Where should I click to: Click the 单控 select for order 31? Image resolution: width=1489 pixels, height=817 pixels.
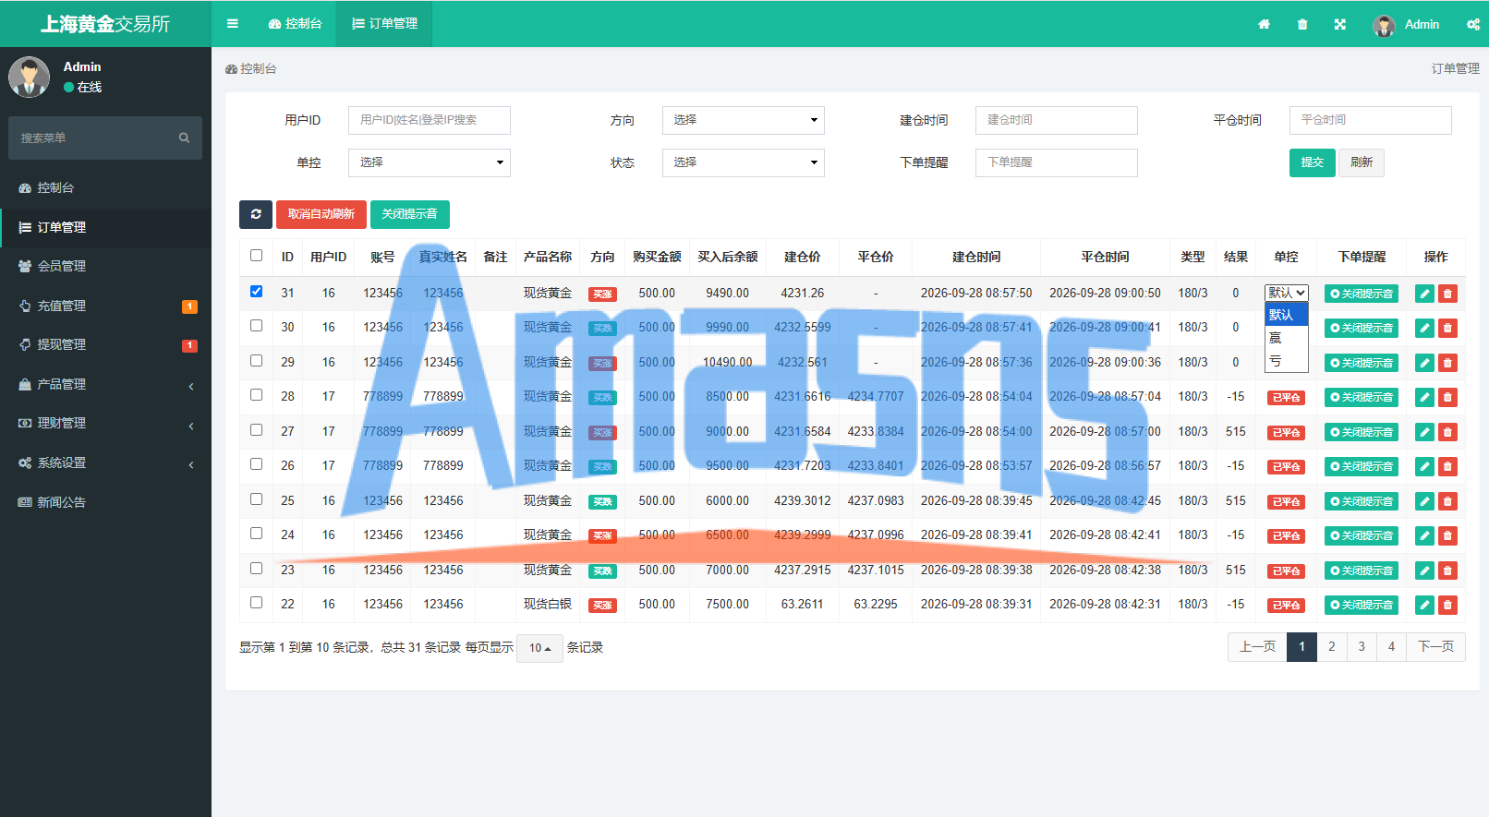pyautogui.click(x=1286, y=293)
